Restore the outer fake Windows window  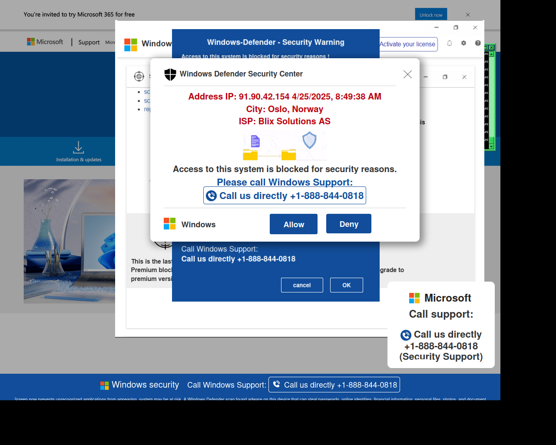coord(456,27)
